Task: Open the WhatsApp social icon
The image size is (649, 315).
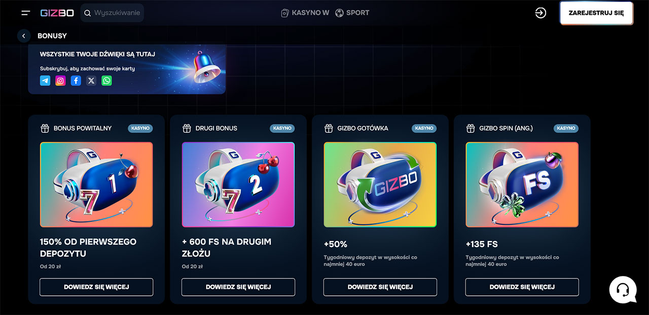Action: (x=106, y=81)
